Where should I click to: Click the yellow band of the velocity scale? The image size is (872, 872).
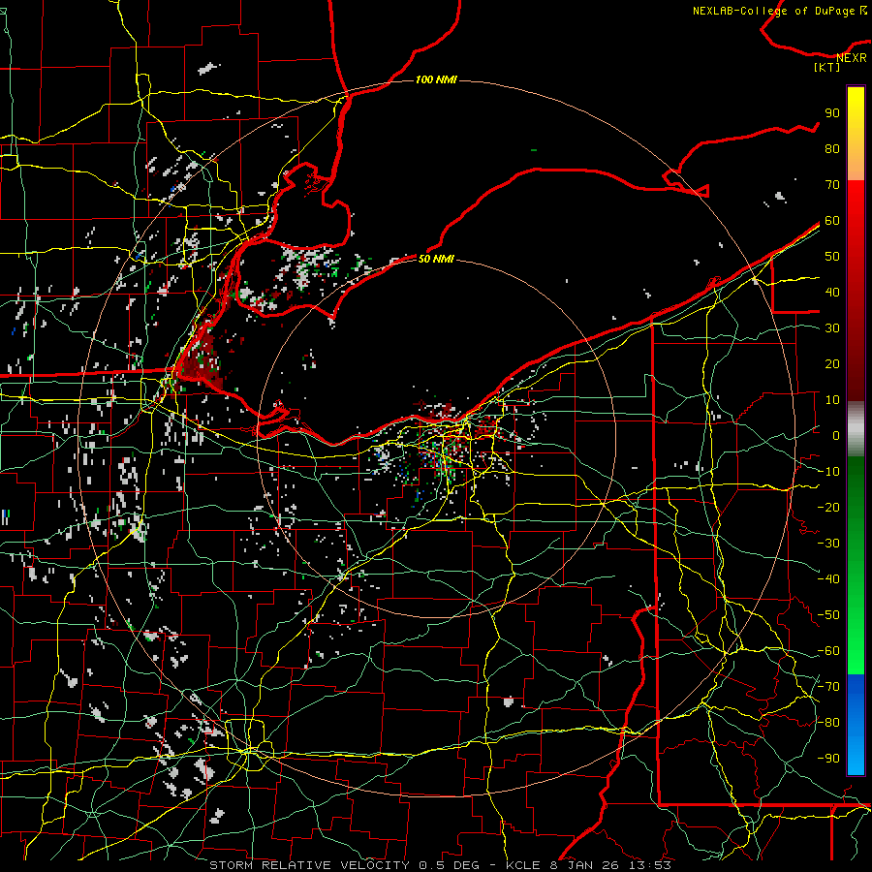(856, 133)
